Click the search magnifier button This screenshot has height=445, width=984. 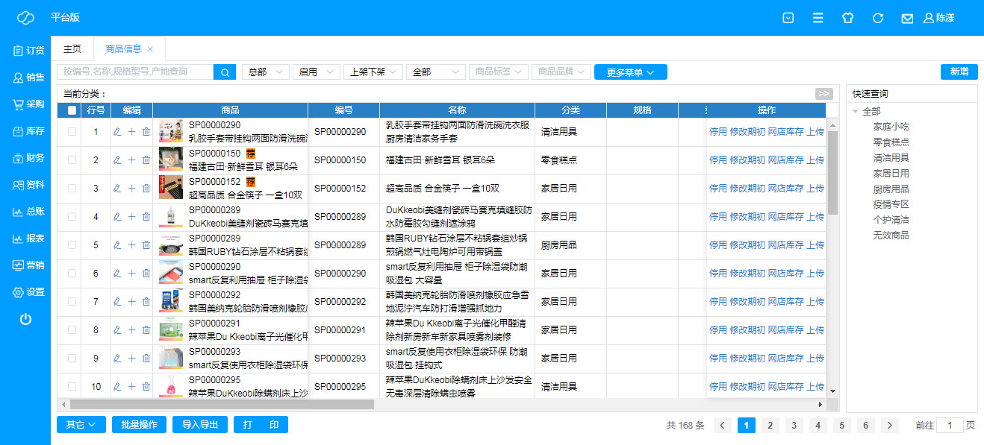[x=225, y=72]
